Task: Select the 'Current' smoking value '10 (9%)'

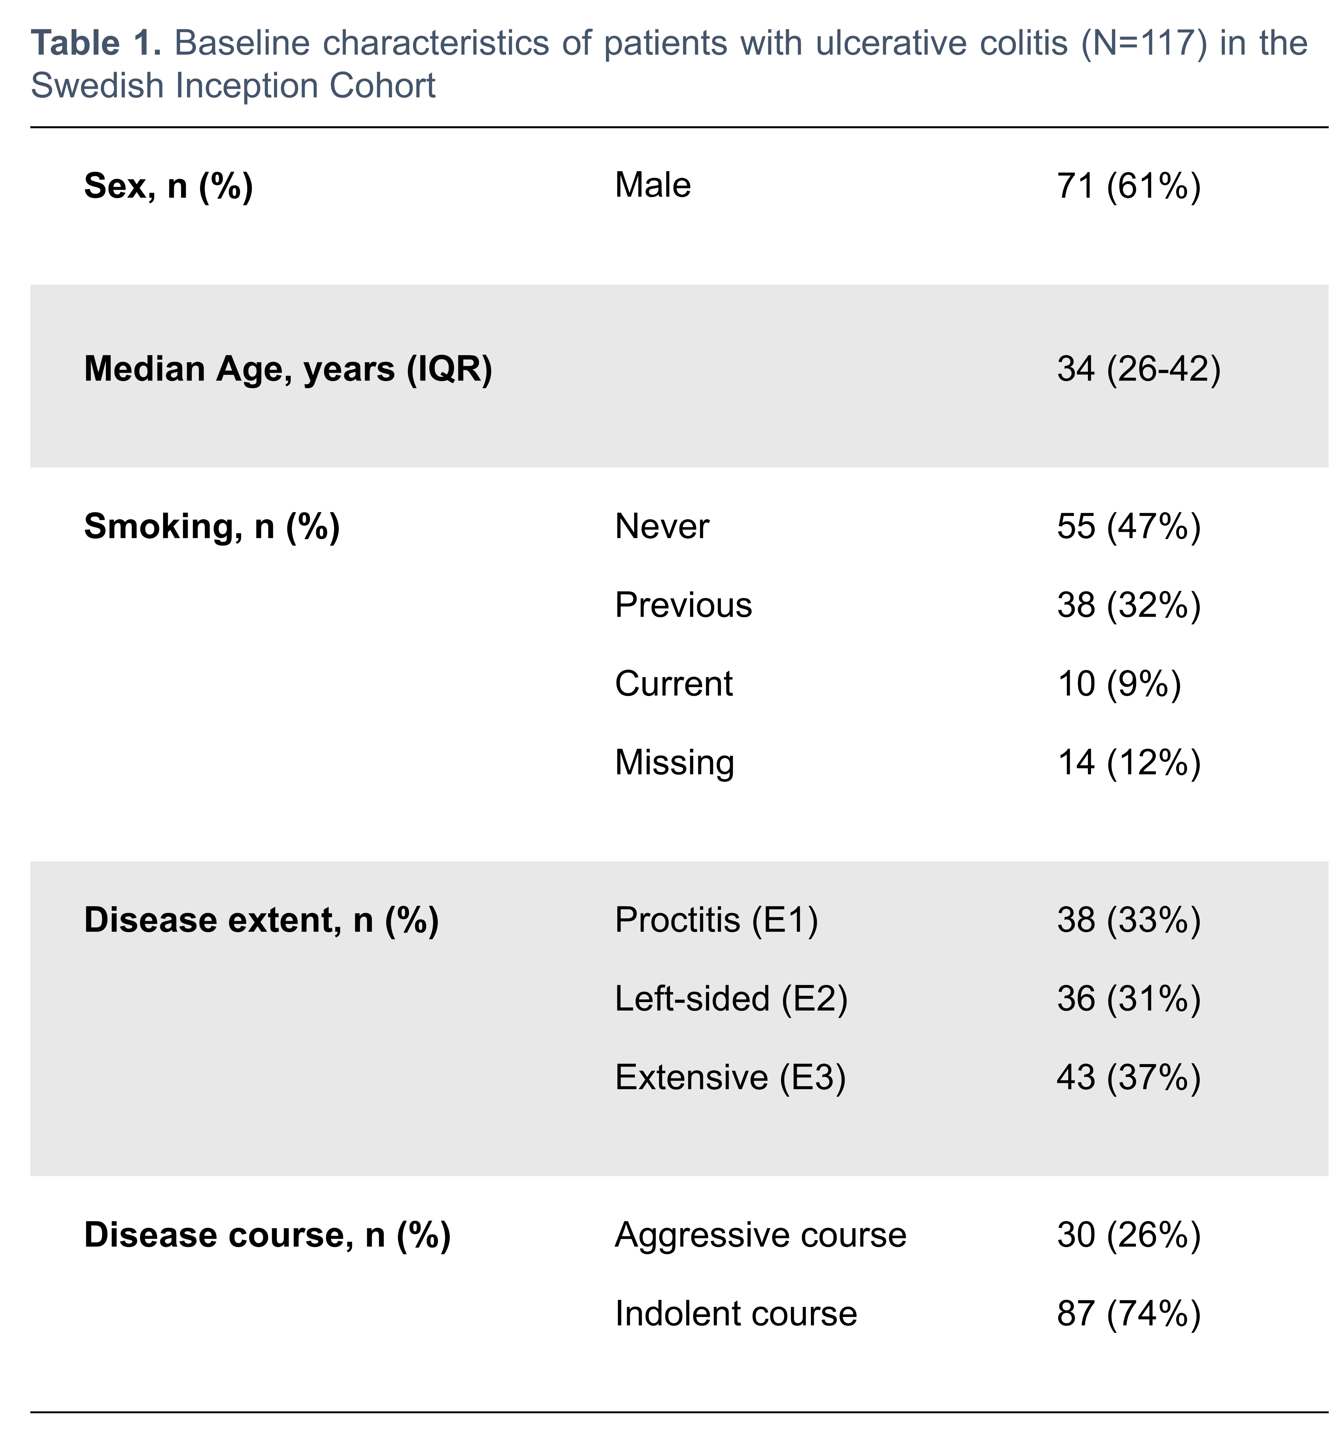Action: pos(1118,683)
